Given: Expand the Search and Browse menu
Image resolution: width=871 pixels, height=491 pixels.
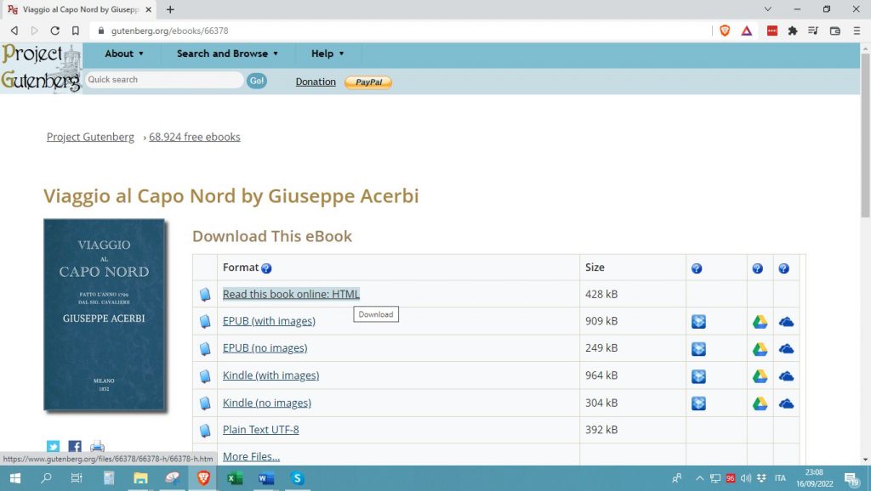Looking at the screenshot, I should coord(227,54).
